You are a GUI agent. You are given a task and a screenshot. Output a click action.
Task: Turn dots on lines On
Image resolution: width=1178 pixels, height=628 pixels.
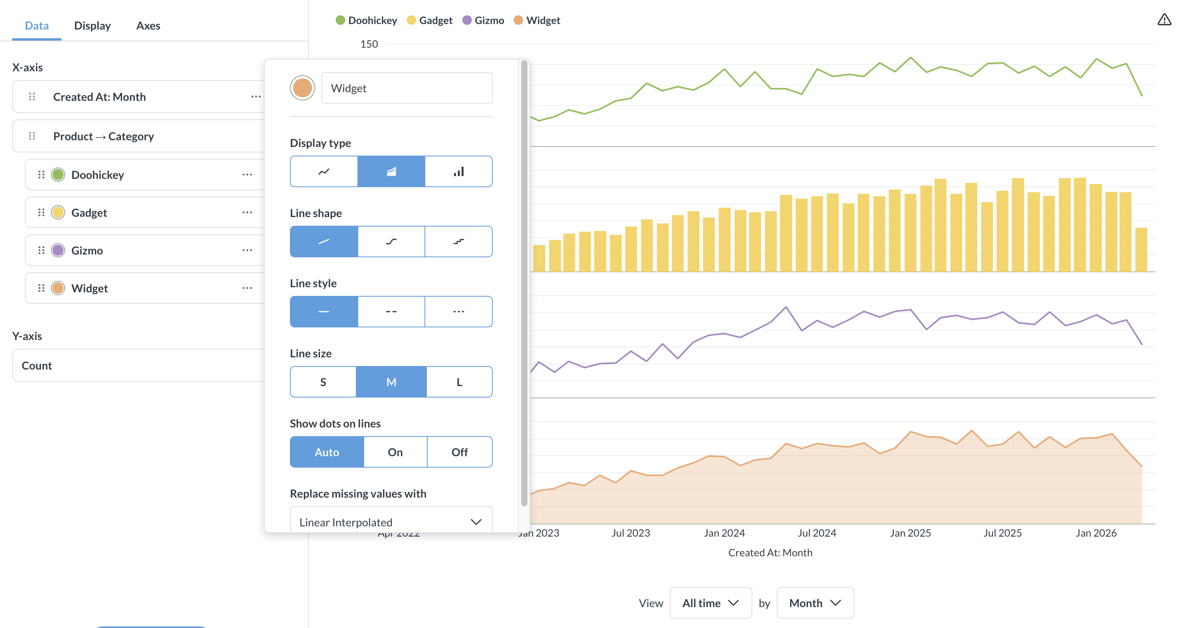[x=396, y=452]
